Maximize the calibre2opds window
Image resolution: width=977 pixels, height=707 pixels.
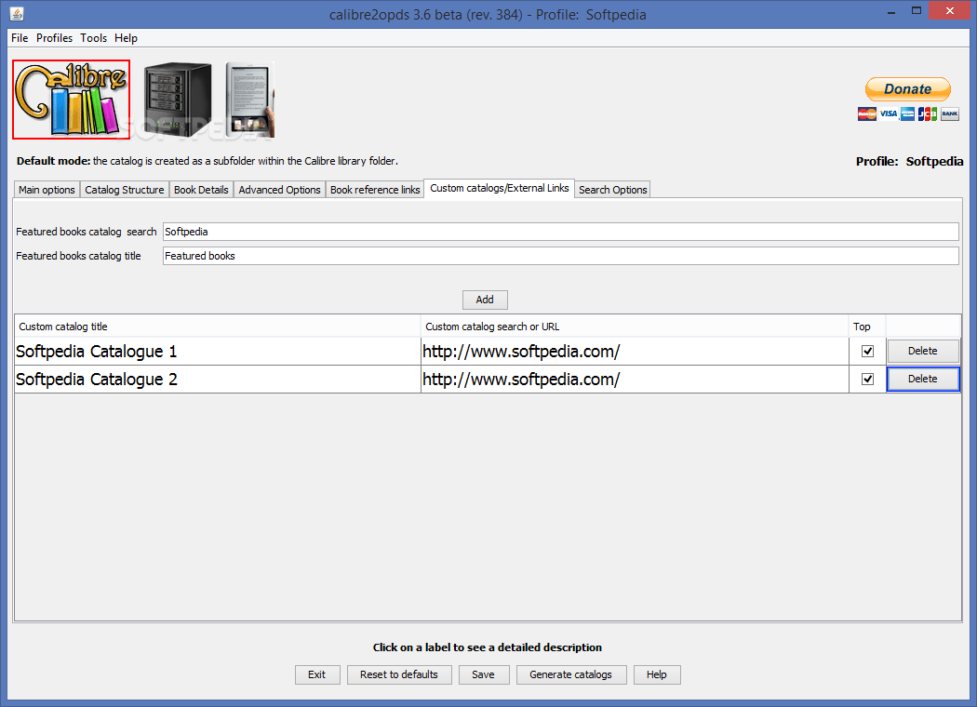click(916, 11)
